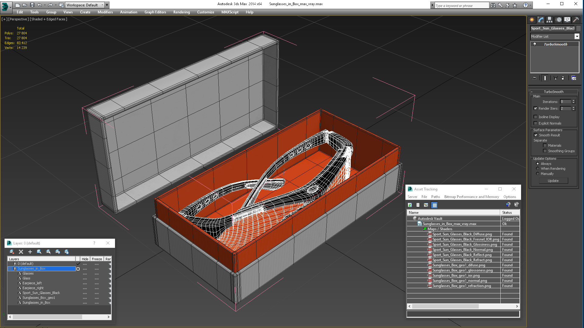This screenshot has width=584, height=328.
Task: Switch Asset Tracking to Table View icon
Action: point(434,205)
